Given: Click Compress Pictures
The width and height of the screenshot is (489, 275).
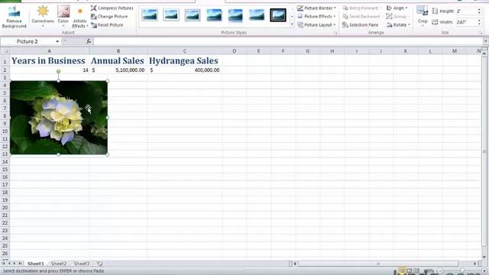Looking at the screenshot, I should point(112,8).
